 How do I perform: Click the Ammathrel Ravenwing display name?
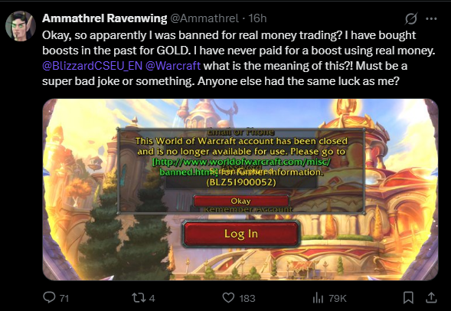pos(104,18)
